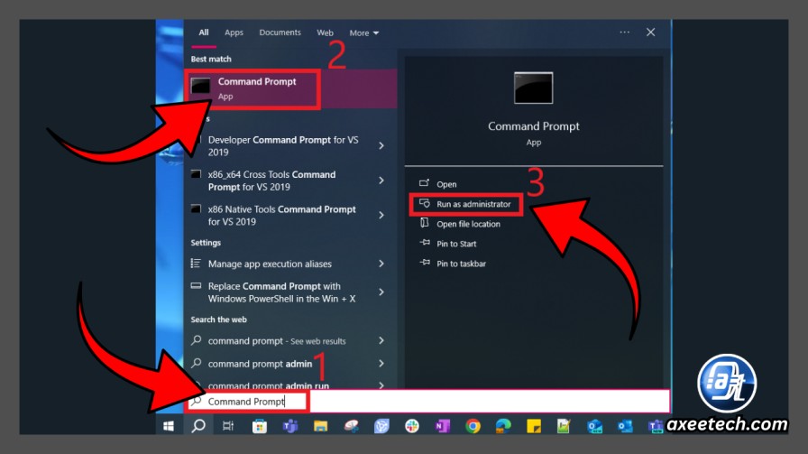Screen dimensions: 808x454
Task: Click the search icon beside "command prompt admin"
Action: click(x=196, y=363)
